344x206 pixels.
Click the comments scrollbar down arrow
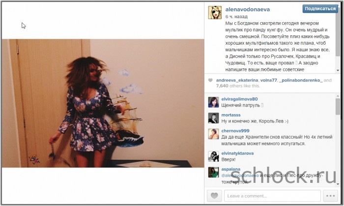click(338, 184)
